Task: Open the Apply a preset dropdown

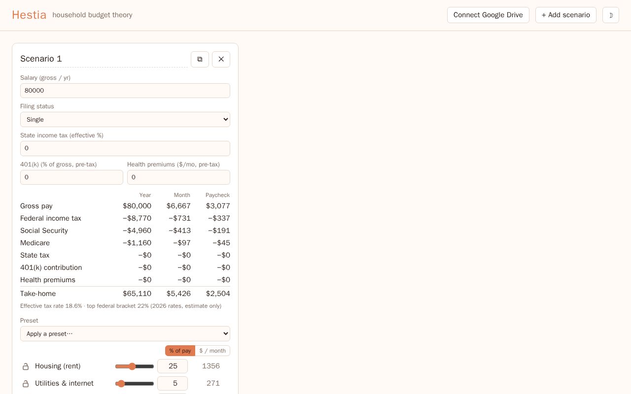Action: point(125,333)
